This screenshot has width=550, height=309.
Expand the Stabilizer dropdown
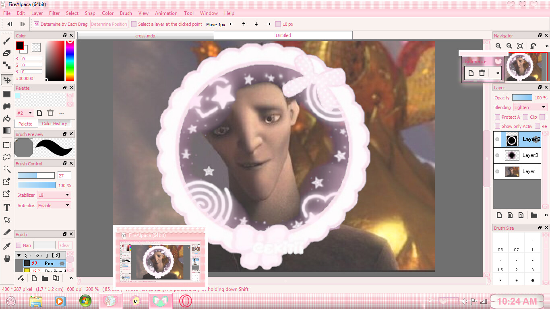click(54, 195)
